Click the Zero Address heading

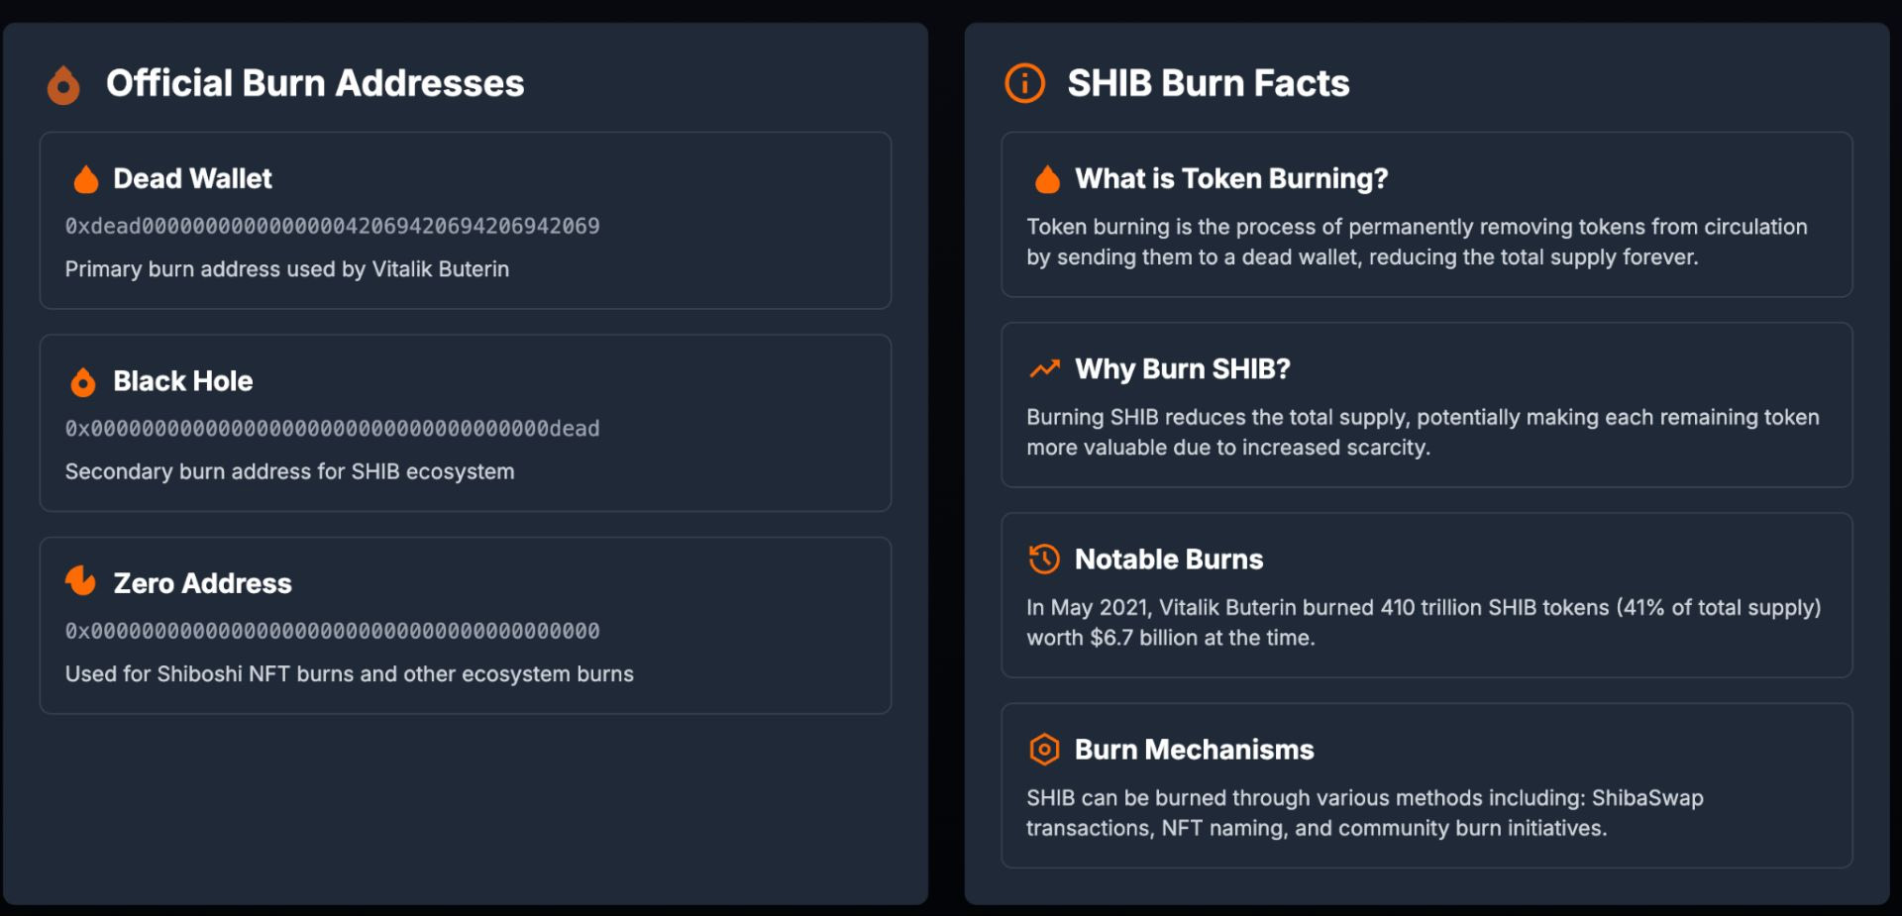[203, 584]
